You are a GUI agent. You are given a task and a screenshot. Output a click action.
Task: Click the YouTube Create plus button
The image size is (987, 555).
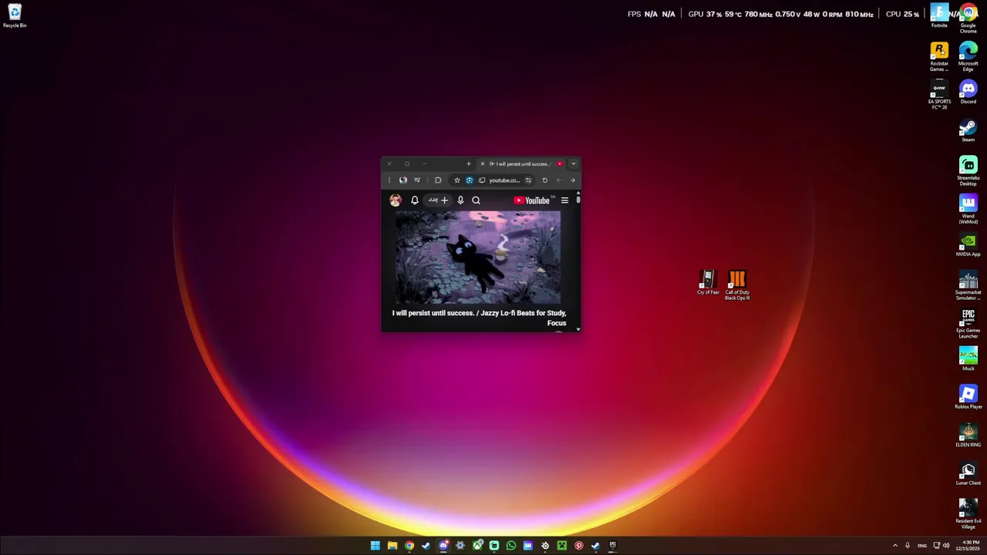coord(438,200)
